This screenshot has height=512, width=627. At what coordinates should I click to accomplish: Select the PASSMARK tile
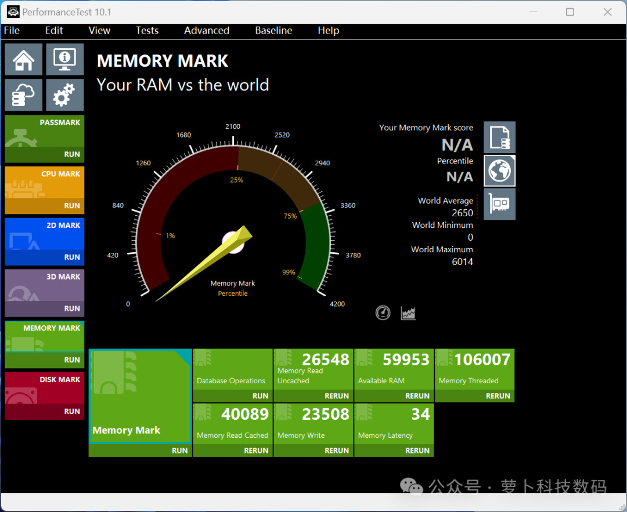pyautogui.click(x=44, y=131)
